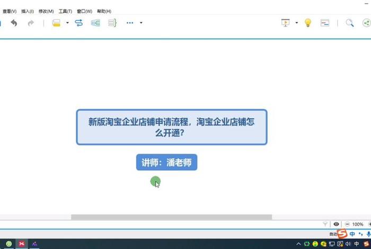Click the filter funnel icon in status bar
The image size is (371, 249).
[x=325, y=224]
